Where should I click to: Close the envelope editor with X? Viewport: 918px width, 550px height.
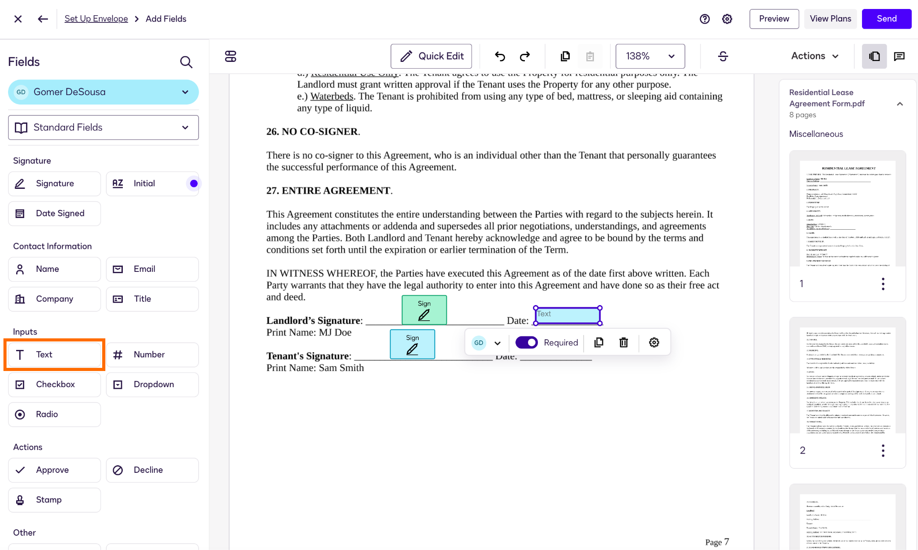pyautogui.click(x=18, y=19)
